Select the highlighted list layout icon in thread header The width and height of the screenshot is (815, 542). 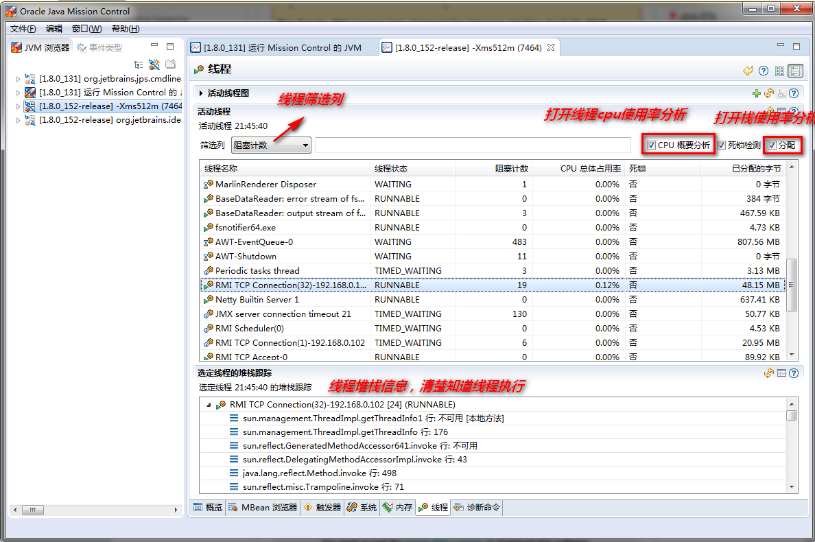795,71
